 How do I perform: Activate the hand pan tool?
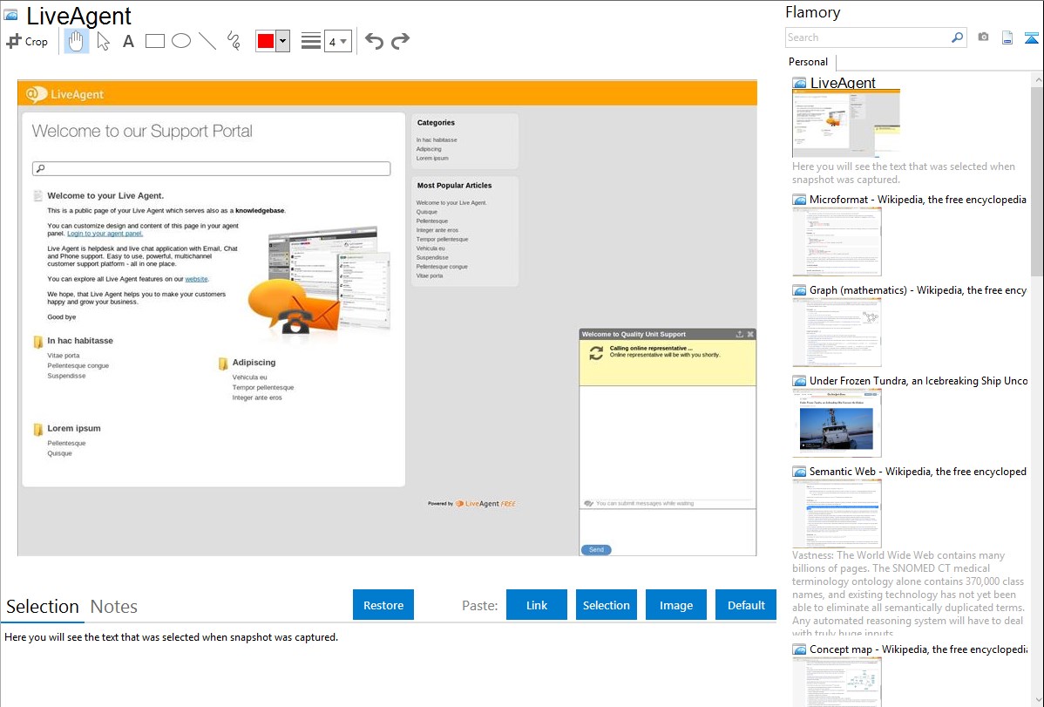(x=76, y=41)
